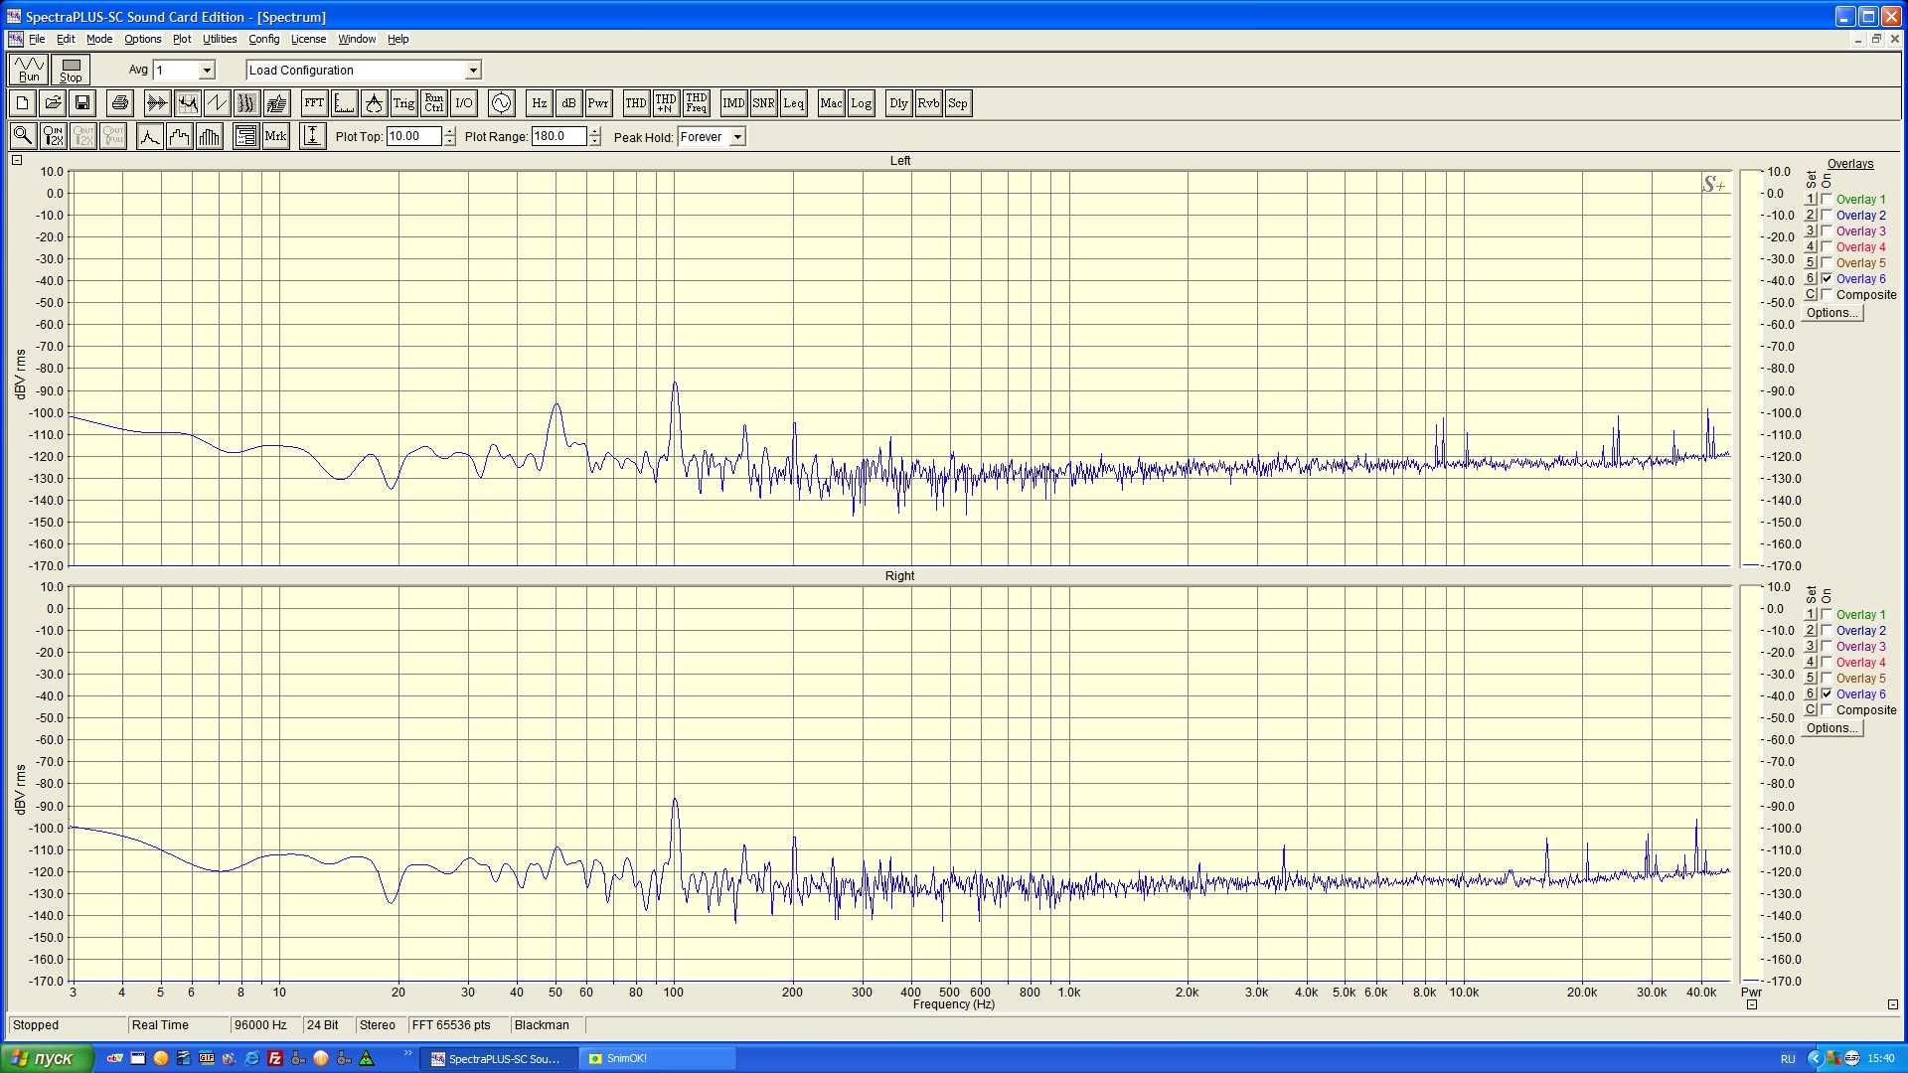Click Options button in Left overlays
Image resolution: width=1908 pixels, height=1073 pixels.
click(1831, 313)
